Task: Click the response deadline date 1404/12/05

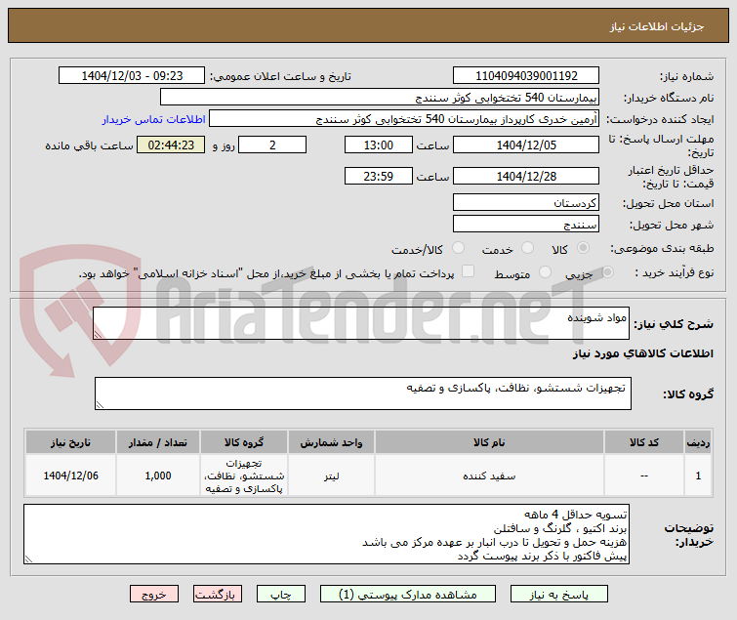Action: pos(526,145)
